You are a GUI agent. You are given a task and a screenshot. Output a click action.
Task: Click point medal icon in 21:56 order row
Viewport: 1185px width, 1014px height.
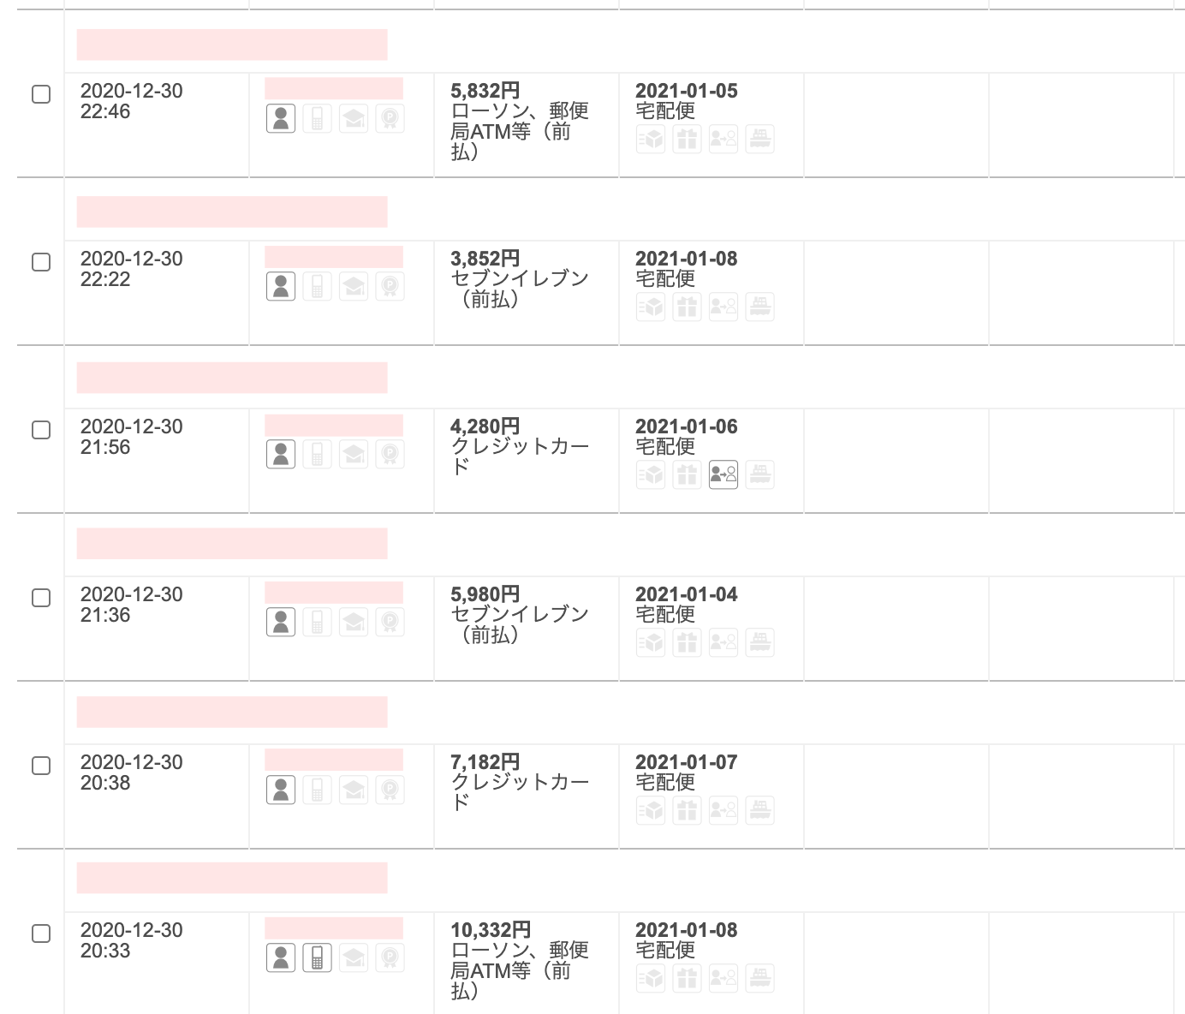pyautogui.click(x=390, y=454)
